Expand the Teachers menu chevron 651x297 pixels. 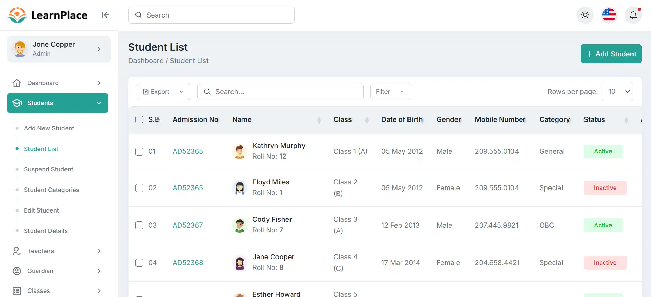pyautogui.click(x=99, y=251)
